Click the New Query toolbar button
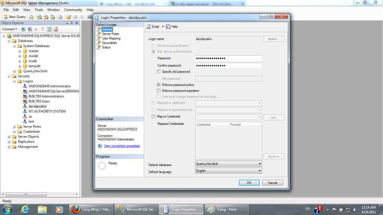 point(14,17)
